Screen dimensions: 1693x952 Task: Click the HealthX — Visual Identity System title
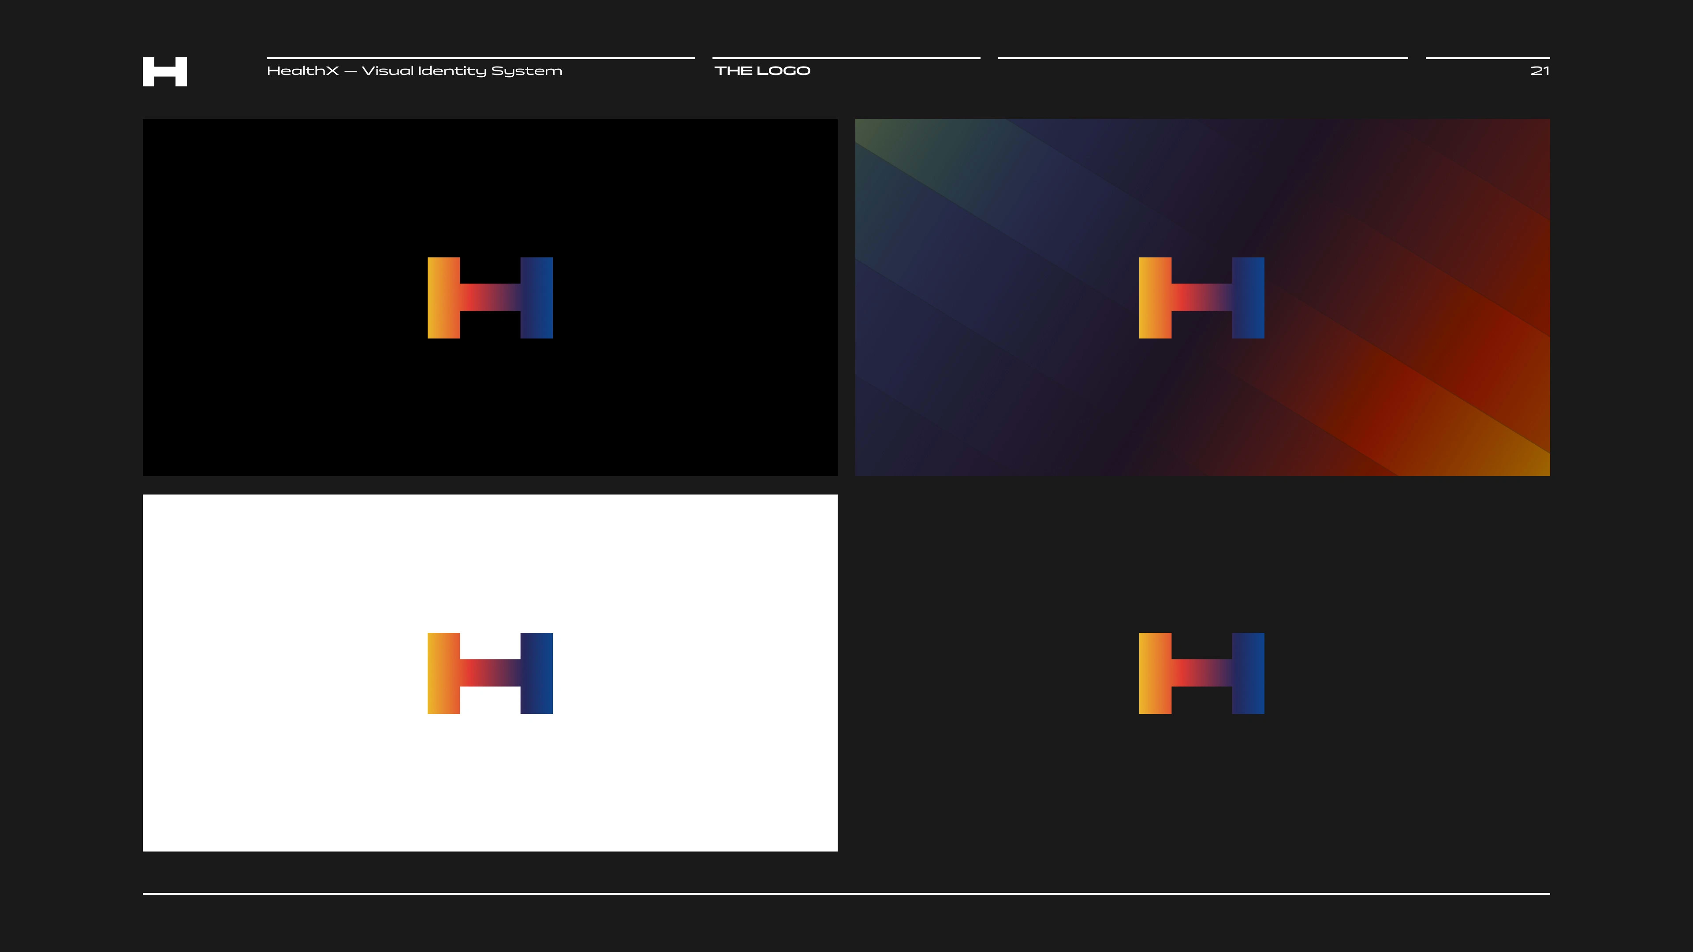414,71
